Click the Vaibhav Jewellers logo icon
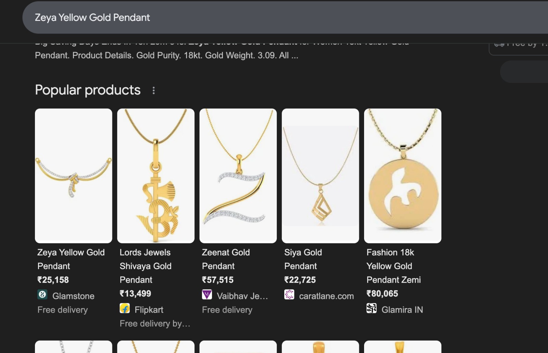 207,295
